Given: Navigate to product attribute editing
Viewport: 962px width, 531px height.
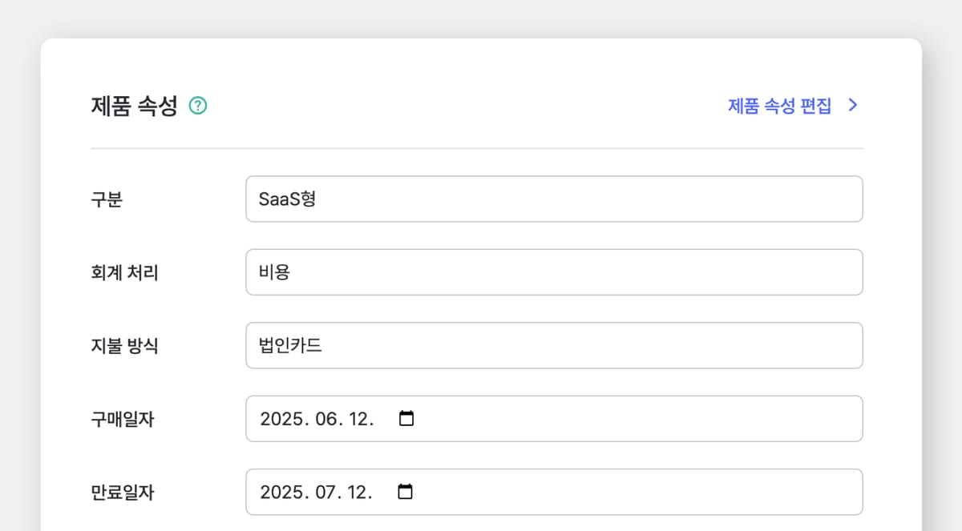Looking at the screenshot, I should [779, 105].
